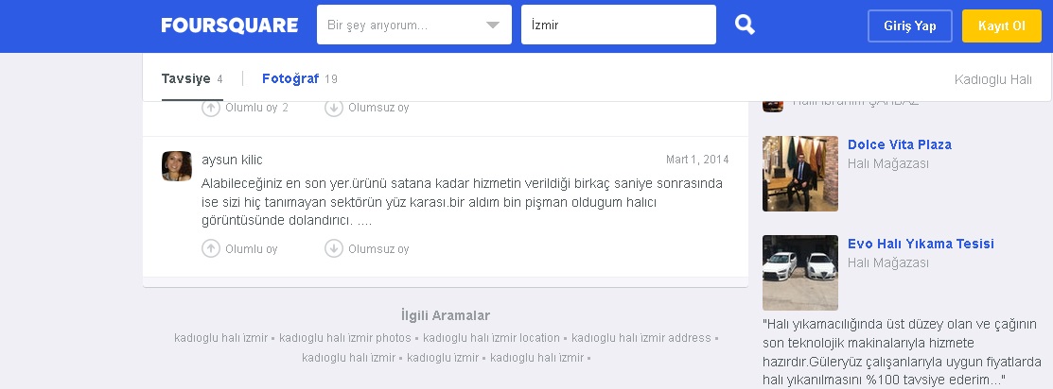Click the İzmir location input field
Viewport: 1053px width, 389px height.
pyautogui.click(x=619, y=25)
